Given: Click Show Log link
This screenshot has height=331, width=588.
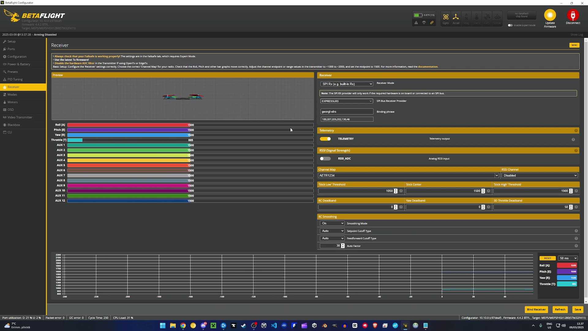Looking at the screenshot, I should [576, 35].
